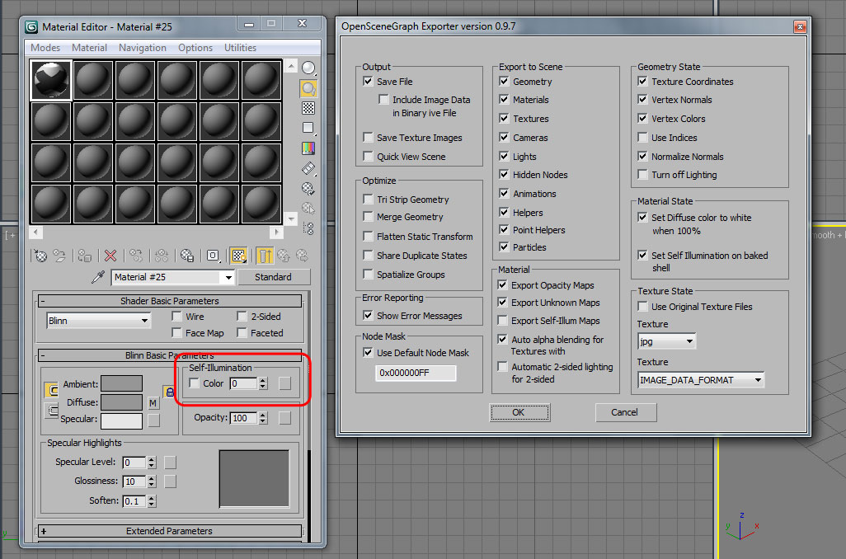Viewport: 846px width, 559px height.
Task: Click Cancel in the OpenSceneGraph Exporter
Action: (625, 412)
